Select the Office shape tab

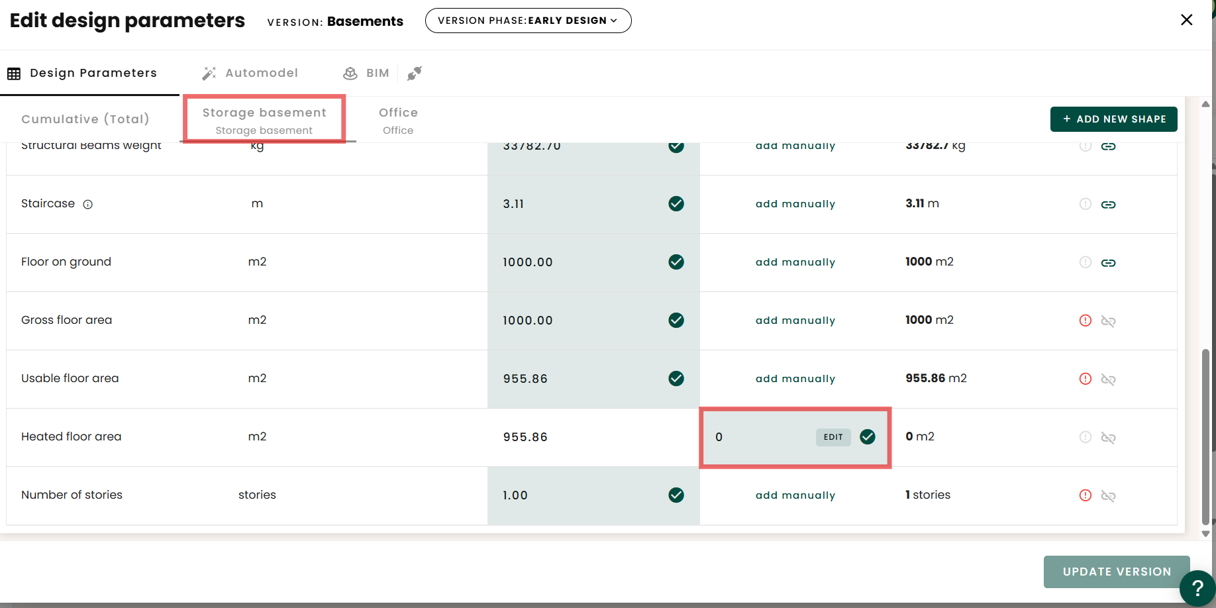[398, 120]
